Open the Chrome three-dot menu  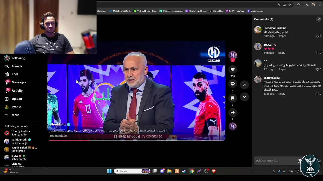pyautogui.click(x=319, y=5)
